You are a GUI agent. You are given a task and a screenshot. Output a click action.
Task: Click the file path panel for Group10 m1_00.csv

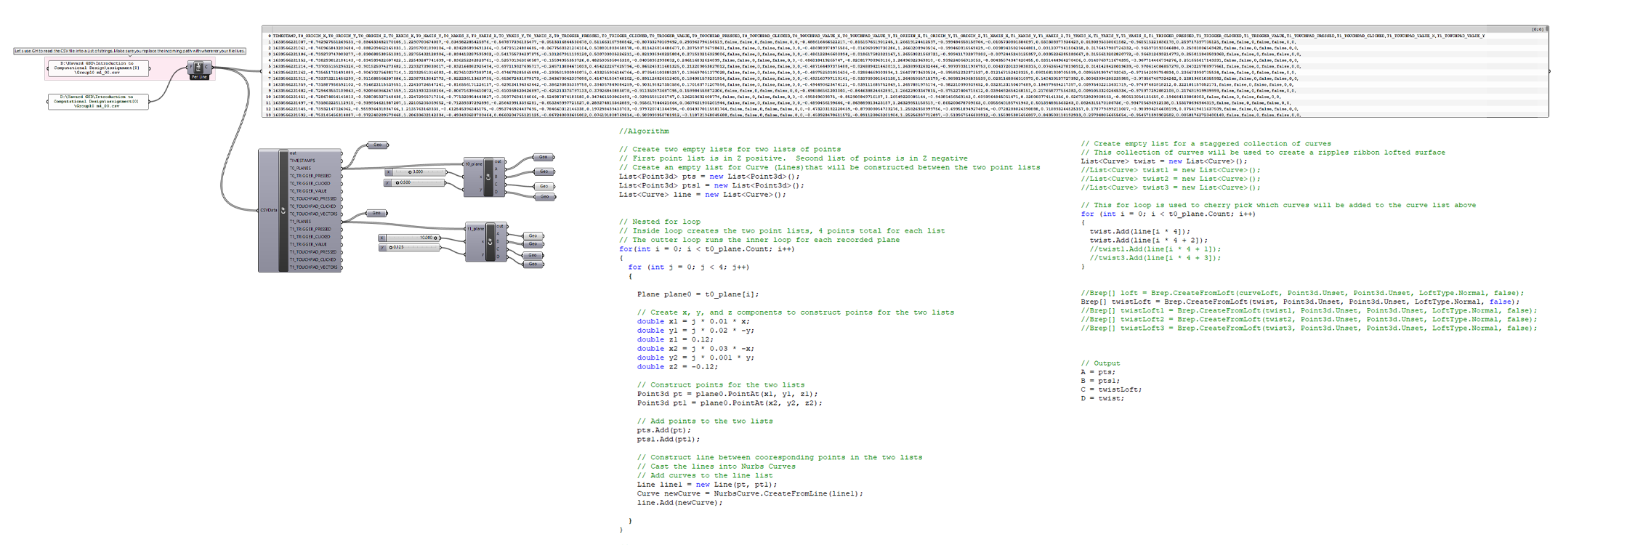pos(98,68)
